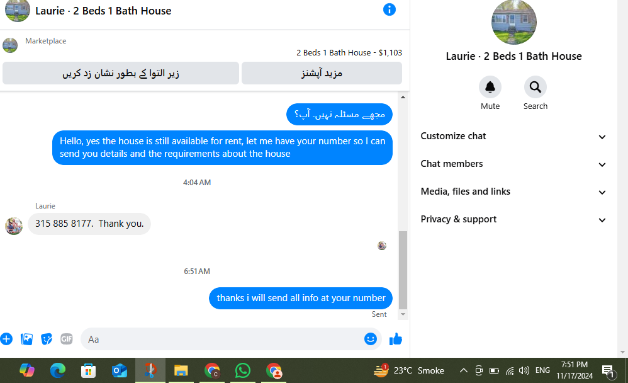This screenshot has height=383, width=628.
Task: Click the Aa message input field
Action: point(222,340)
